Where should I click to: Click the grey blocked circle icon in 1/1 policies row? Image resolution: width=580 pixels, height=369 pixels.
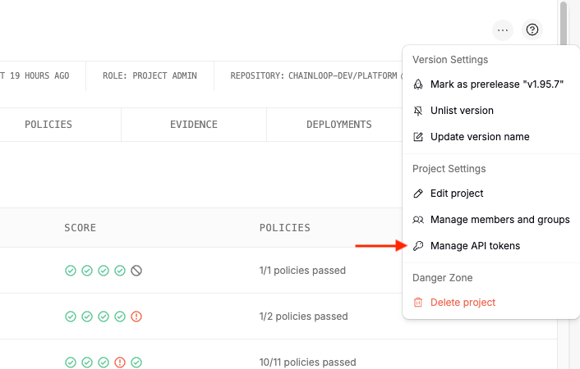click(x=136, y=271)
